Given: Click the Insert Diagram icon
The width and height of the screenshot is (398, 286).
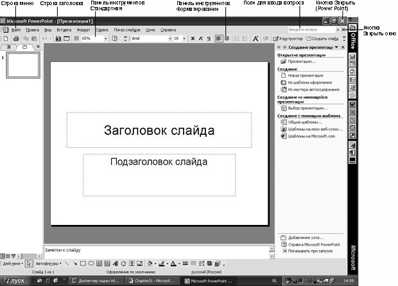Looking at the screenshot, I should [123, 264].
